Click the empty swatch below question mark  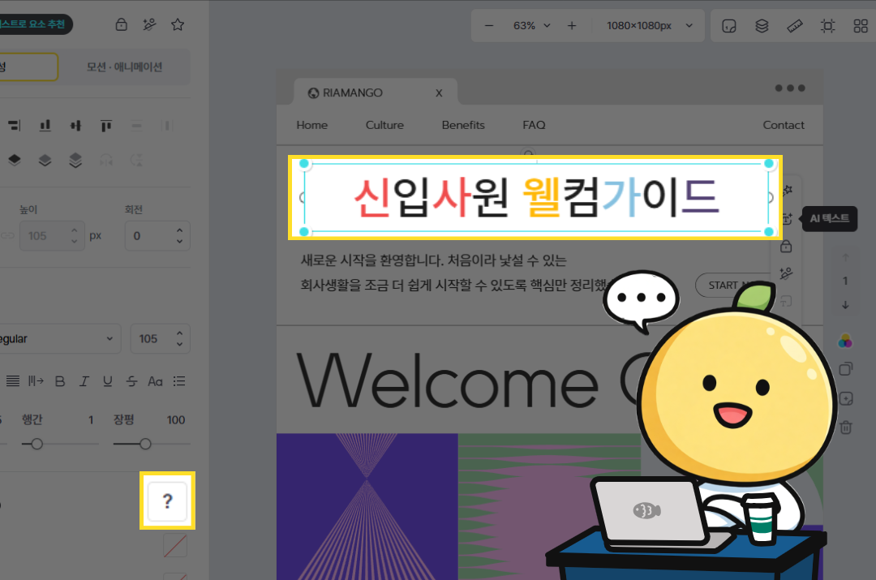(175, 546)
